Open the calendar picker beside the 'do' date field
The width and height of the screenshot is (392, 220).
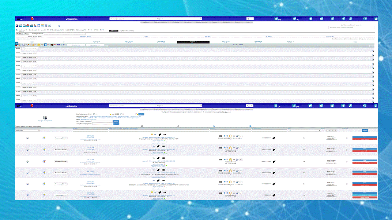[138, 114]
